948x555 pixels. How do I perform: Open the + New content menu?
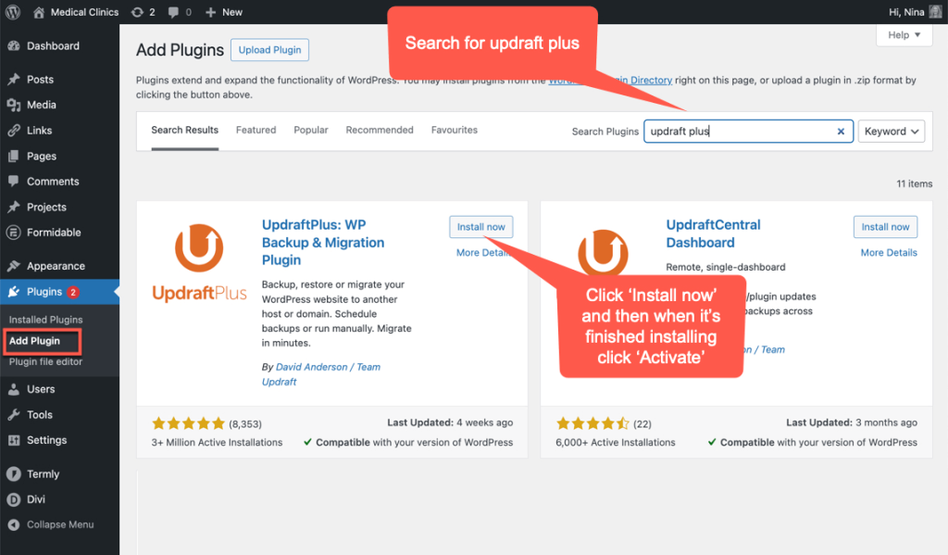click(x=223, y=12)
